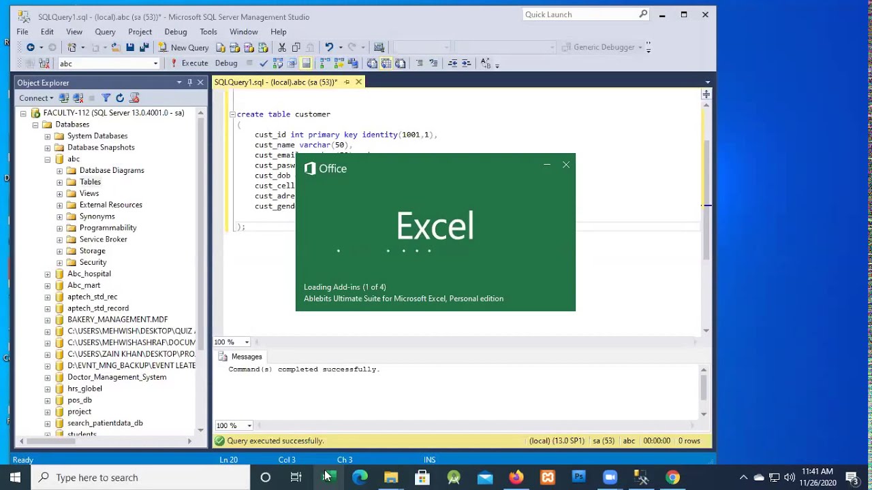Click the Copy icon in toolbar
Image resolution: width=872 pixels, height=490 pixels.
point(296,47)
